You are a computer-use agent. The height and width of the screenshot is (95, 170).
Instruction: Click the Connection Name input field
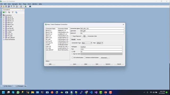tap(102, 28)
